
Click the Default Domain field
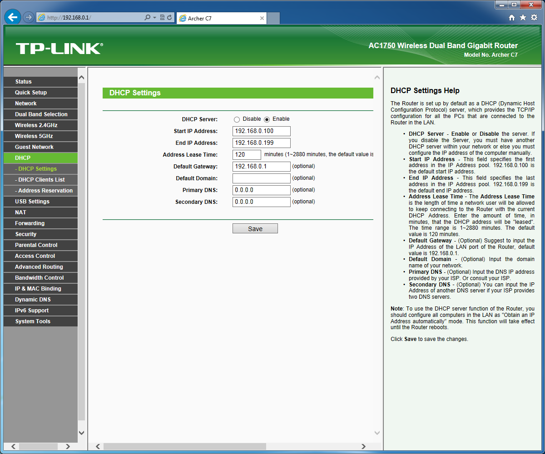[x=262, y=178]
